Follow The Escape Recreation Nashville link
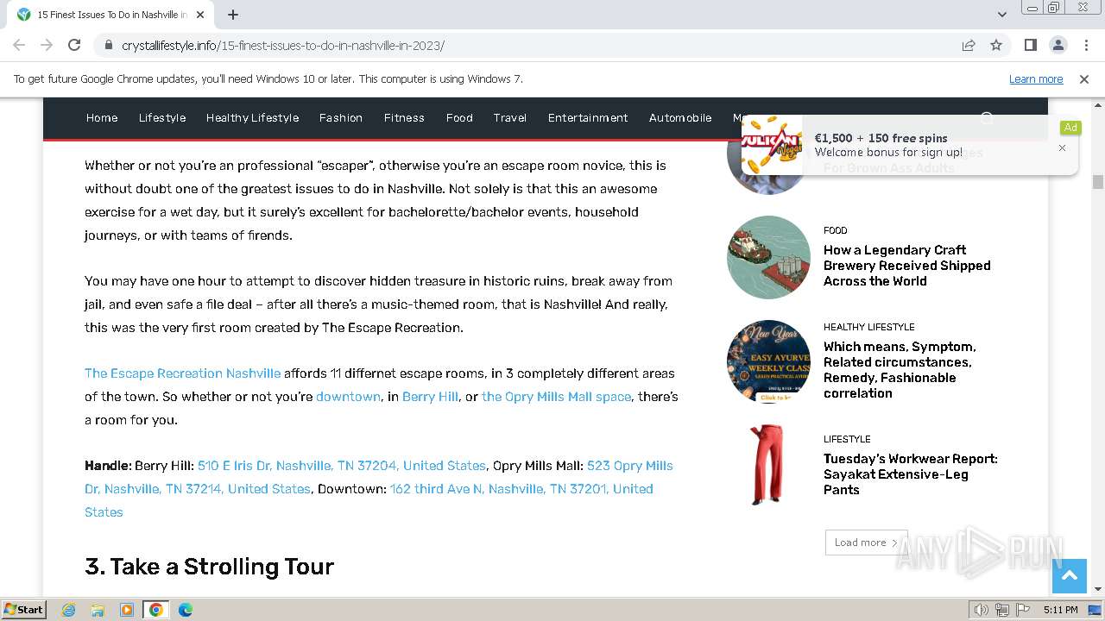 (x=182, y=373)
